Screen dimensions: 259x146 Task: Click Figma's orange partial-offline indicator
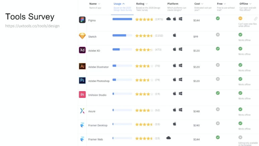tap(240, 18)
